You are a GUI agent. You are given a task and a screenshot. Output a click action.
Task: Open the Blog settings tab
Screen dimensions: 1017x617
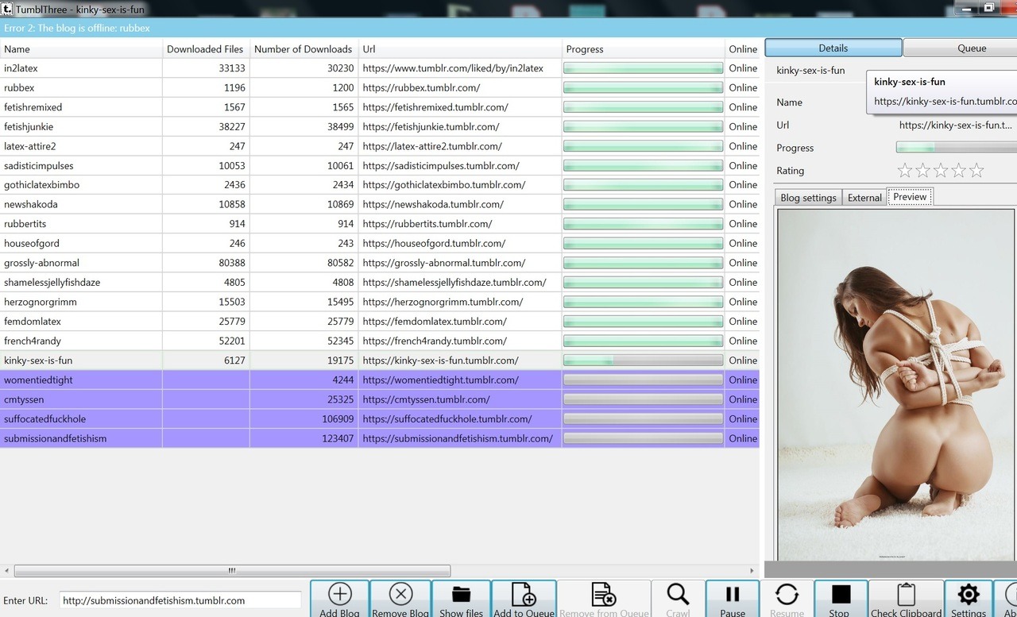pos(808,198)
